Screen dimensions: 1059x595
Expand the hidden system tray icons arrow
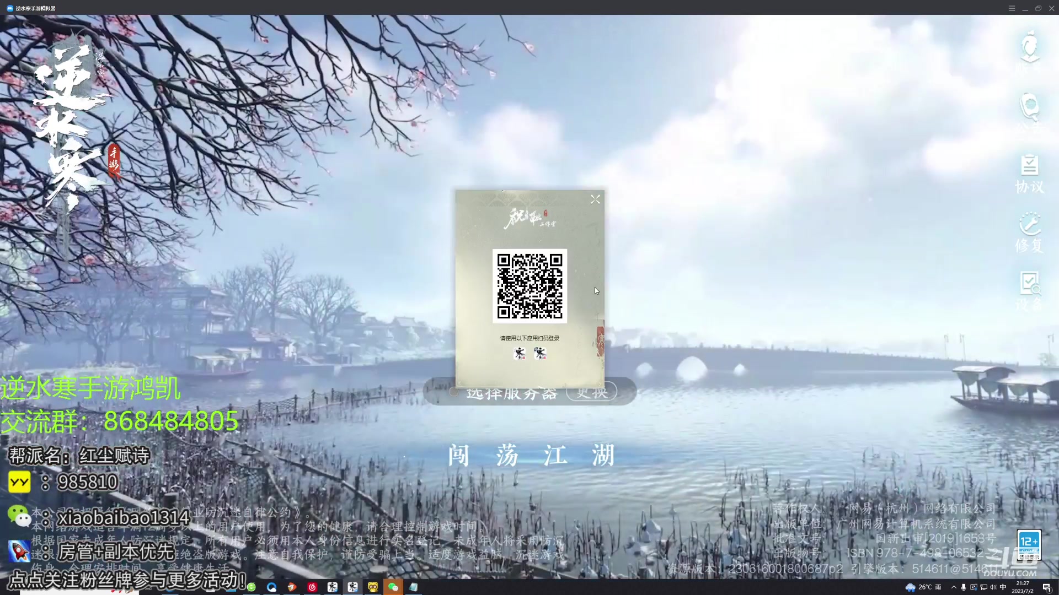point(954,587)
